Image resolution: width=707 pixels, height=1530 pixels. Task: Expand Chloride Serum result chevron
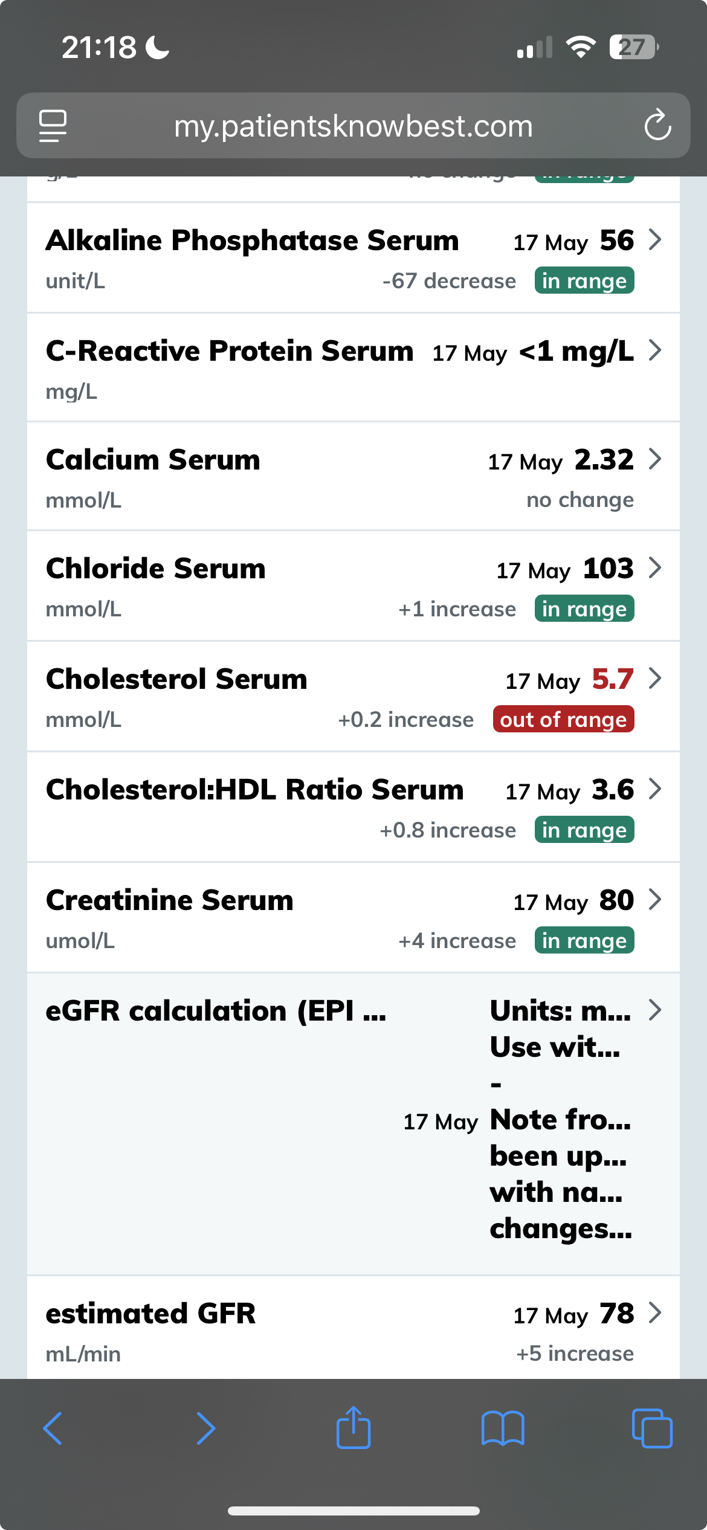click(x=655, y=568)
